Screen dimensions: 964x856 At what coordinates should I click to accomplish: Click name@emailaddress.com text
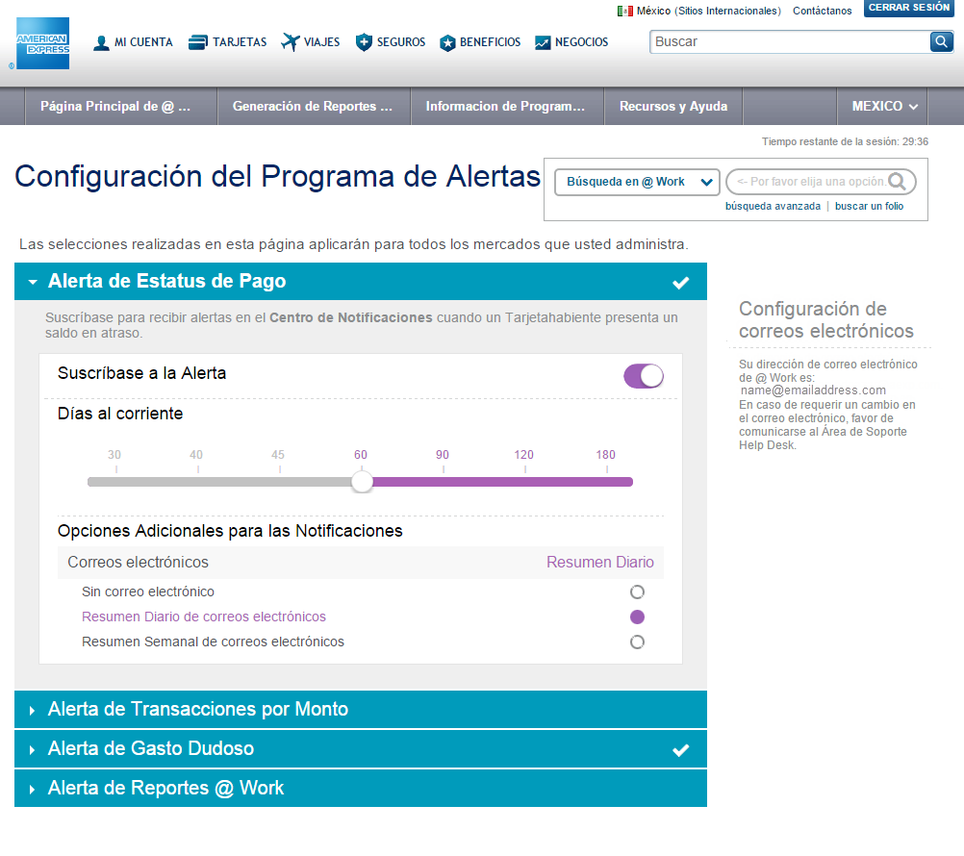click(x=813, y=390)
